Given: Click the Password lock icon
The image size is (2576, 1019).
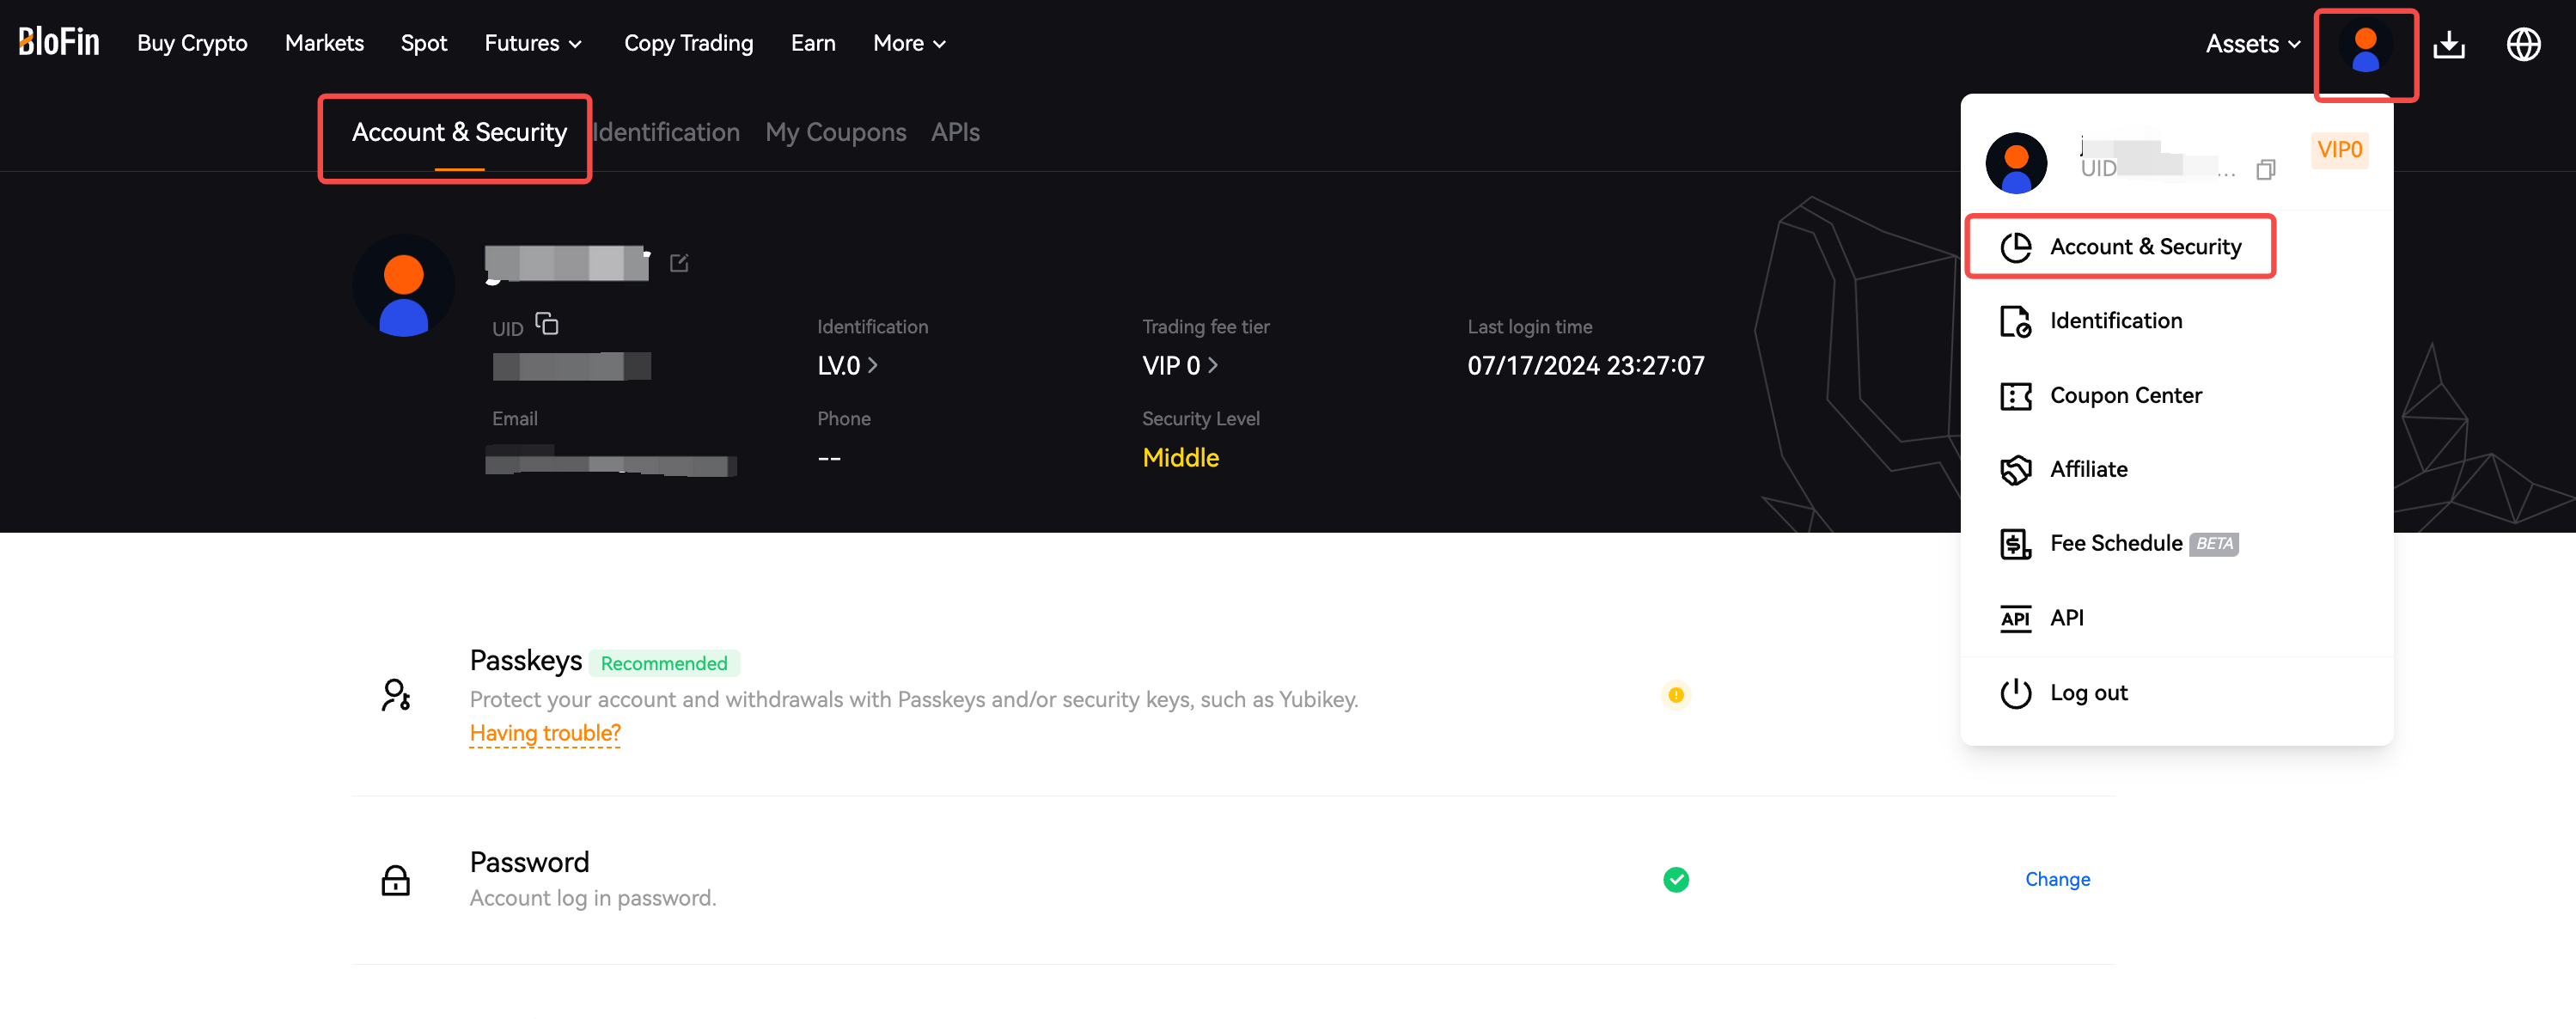Looking at the screenshot, I should point(396,880).
